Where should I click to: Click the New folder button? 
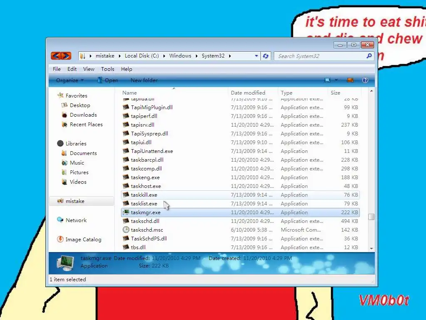144,80
